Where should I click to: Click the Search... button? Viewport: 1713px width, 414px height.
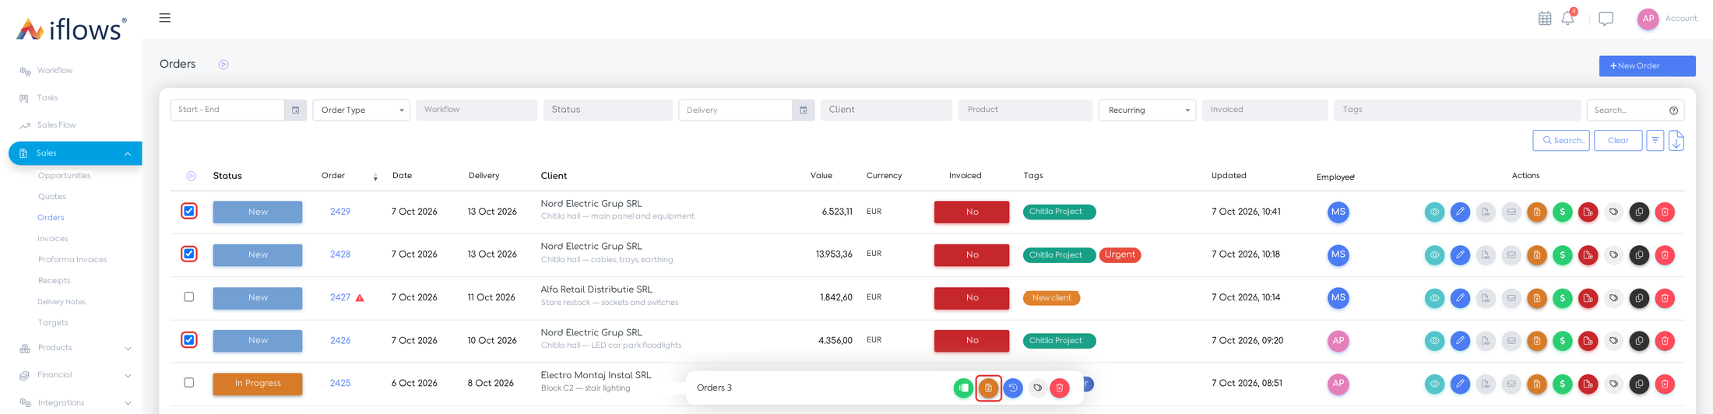point(1561,141)
